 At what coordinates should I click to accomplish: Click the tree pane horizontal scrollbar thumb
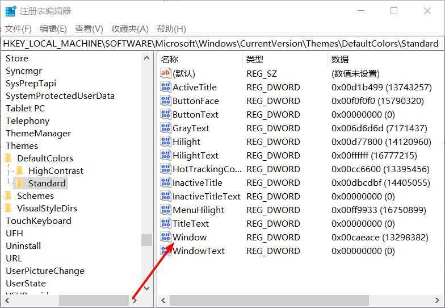pos(94,300)
